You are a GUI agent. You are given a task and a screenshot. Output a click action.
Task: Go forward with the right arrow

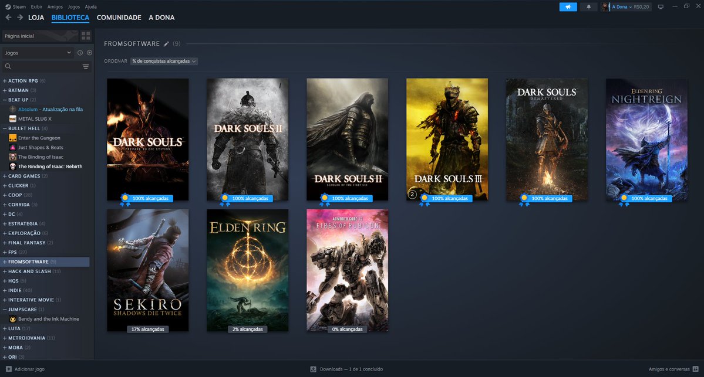[20, 18]
